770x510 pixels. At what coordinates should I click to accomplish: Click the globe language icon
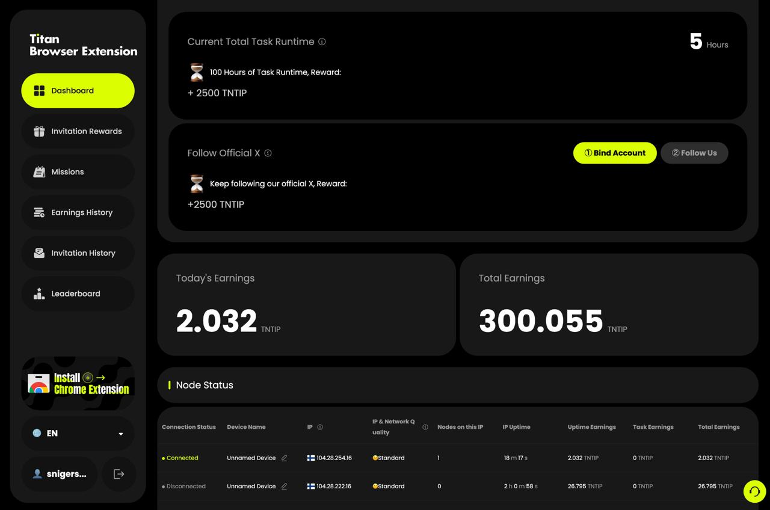(37, 433)
